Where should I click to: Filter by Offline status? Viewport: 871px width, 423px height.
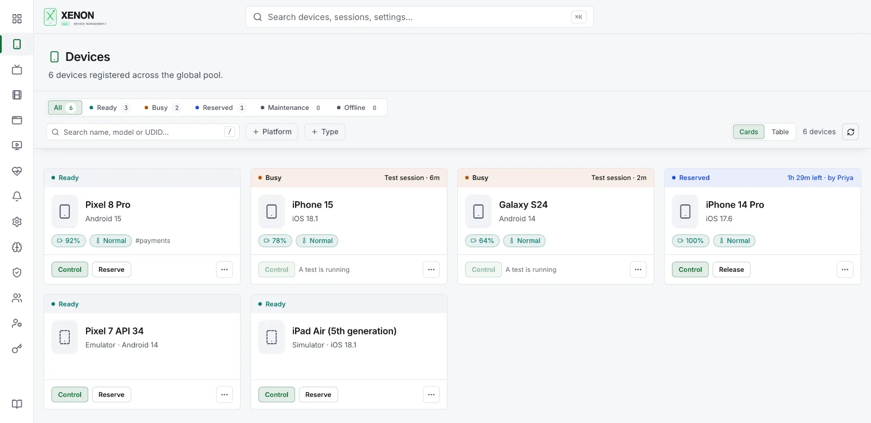coord(357,108)
